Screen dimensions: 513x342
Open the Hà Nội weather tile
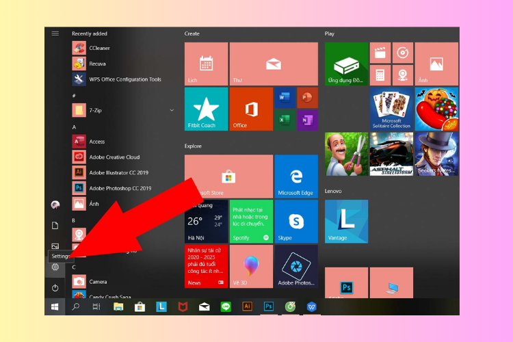[206, 222]
